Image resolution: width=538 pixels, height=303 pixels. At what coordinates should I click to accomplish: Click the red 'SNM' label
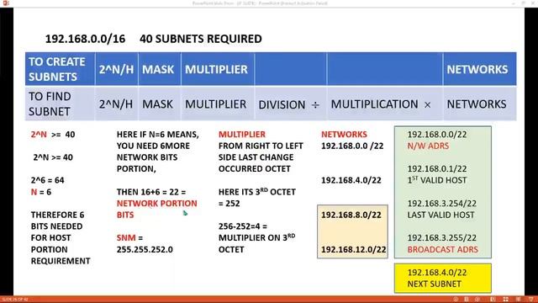126,237
